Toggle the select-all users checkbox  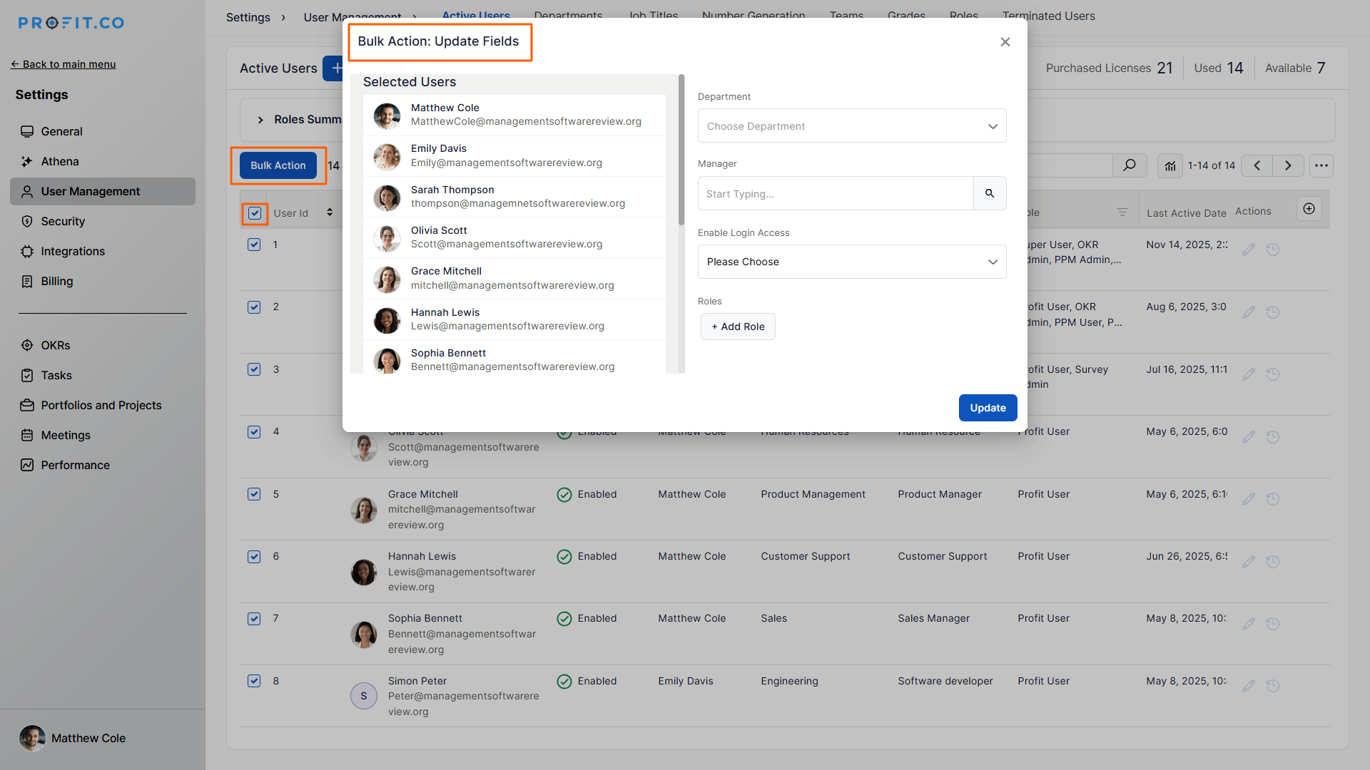point(255,213)
